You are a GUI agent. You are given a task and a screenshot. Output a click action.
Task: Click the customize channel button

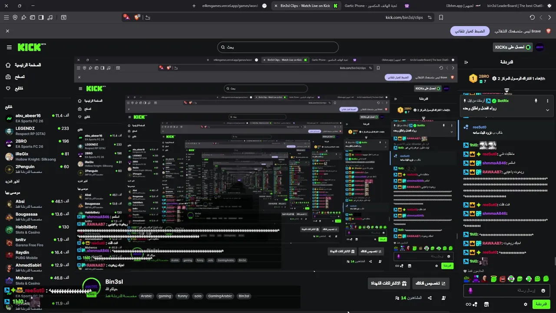click(x=431, y=283)
